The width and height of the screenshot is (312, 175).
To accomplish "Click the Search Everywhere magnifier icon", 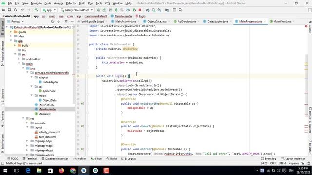I will 180,10.
